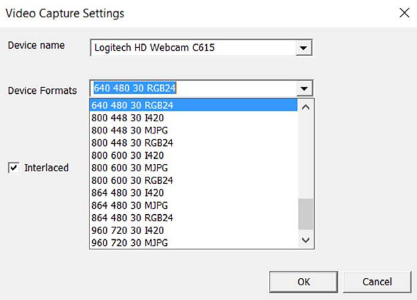This screenshot has height=300, width=417.
Task: Choose 800 448 30 MJPG format
Action: (194, 130)
